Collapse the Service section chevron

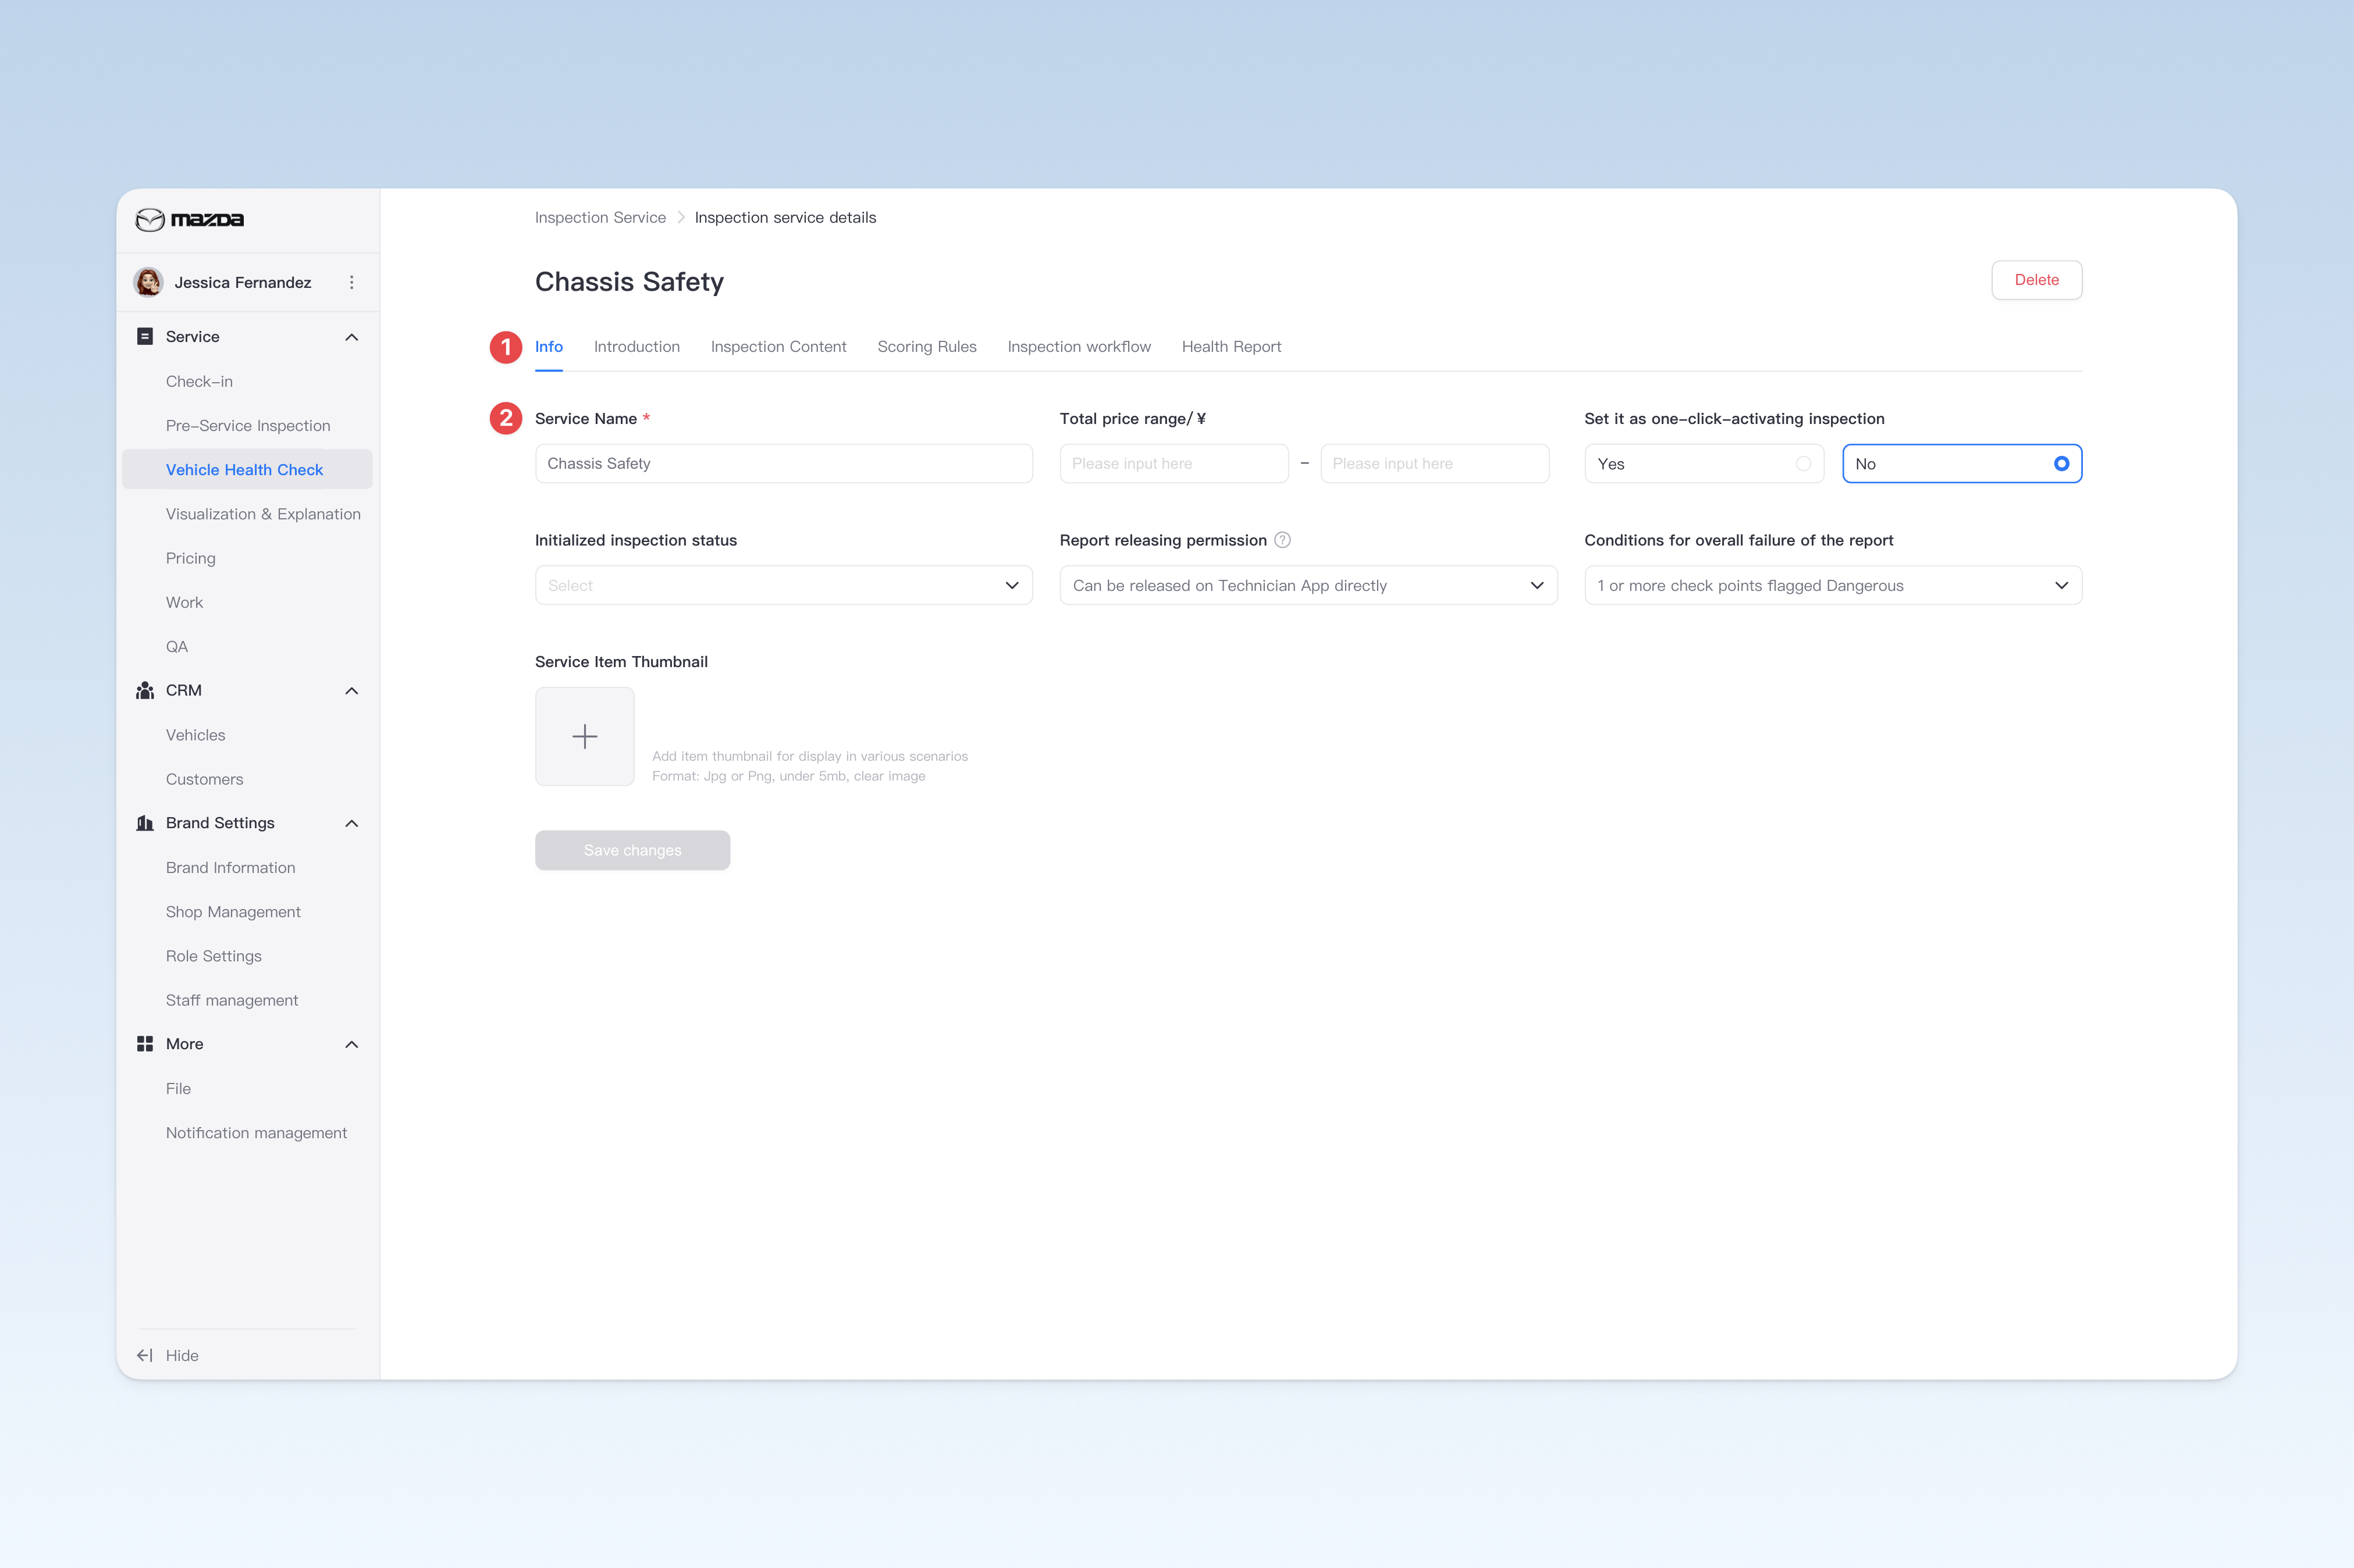[352, 337]
